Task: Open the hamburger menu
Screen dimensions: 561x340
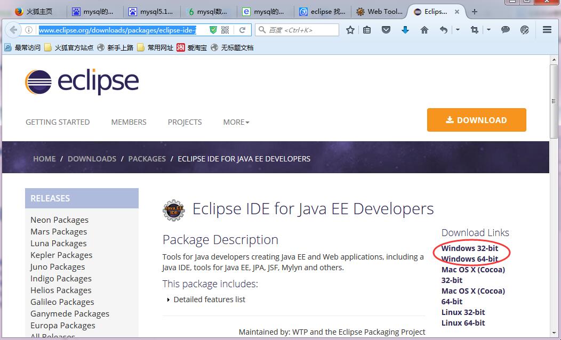Action: 547,30
